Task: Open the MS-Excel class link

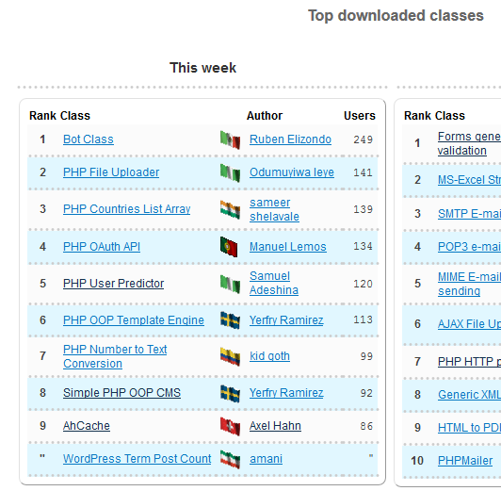Action: point(469,180)
